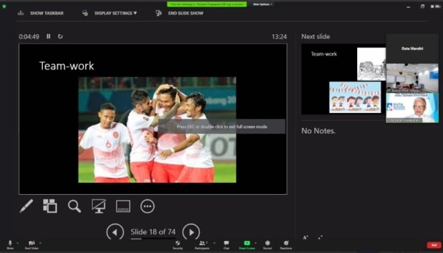Screen dimensions: 443x253
Task: Open the See all slides grid
Action: click(50, 206)
